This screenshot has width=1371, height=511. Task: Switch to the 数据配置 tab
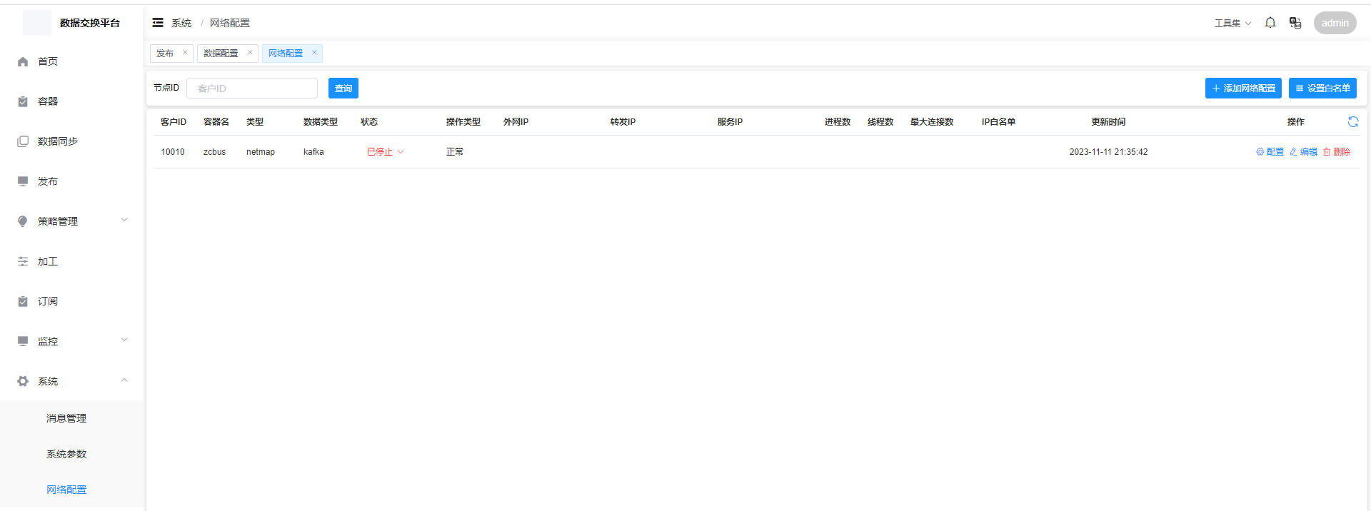coord(221,54)
